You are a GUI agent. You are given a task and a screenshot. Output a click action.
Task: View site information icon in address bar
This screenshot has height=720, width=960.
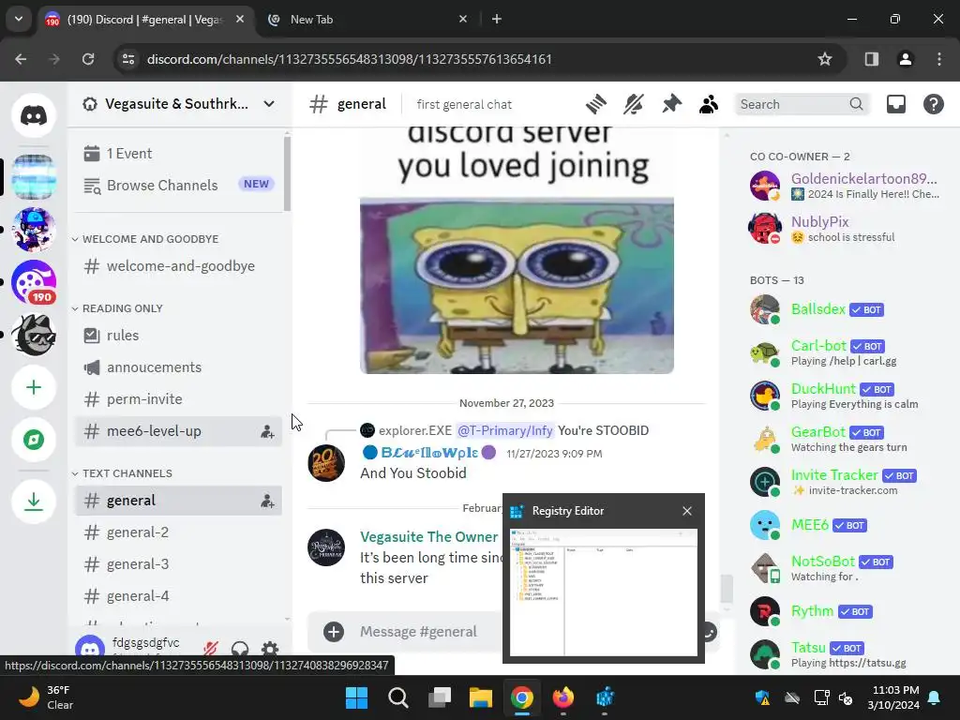(x=128, y=59)
